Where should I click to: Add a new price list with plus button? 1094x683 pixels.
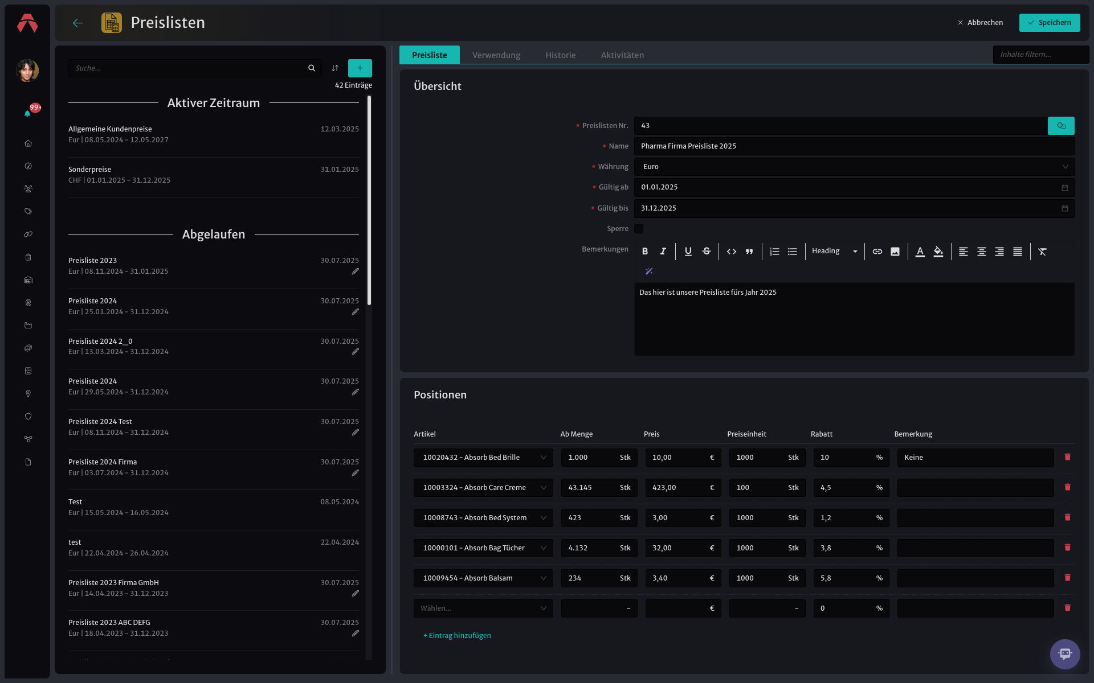[360, 68]
